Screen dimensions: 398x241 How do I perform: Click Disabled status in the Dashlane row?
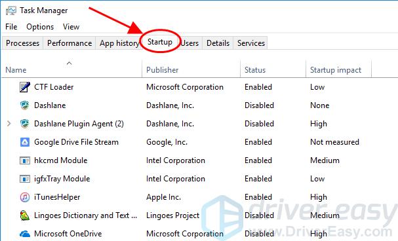pyautogui.click(x=259, y=105)
